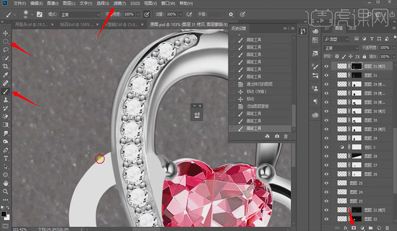This screenshot has width=397, height=231.
Task: Hide the 色阶 3 adjustment layer
Action: (326, 147)
